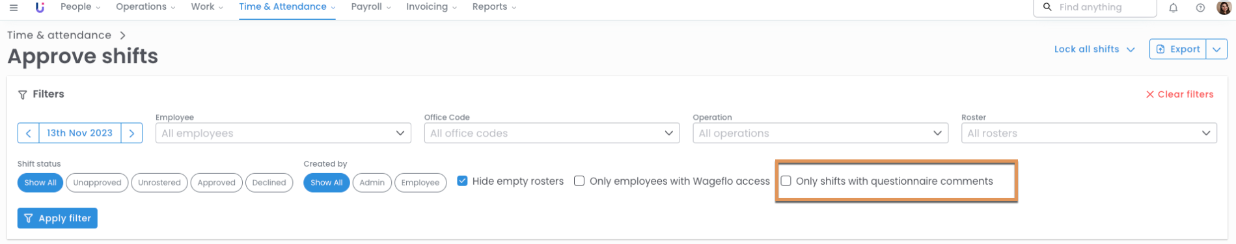This screenshot has height=244, width=1236.
Task: Open the help question mark icon
Action: point(1200,8)
